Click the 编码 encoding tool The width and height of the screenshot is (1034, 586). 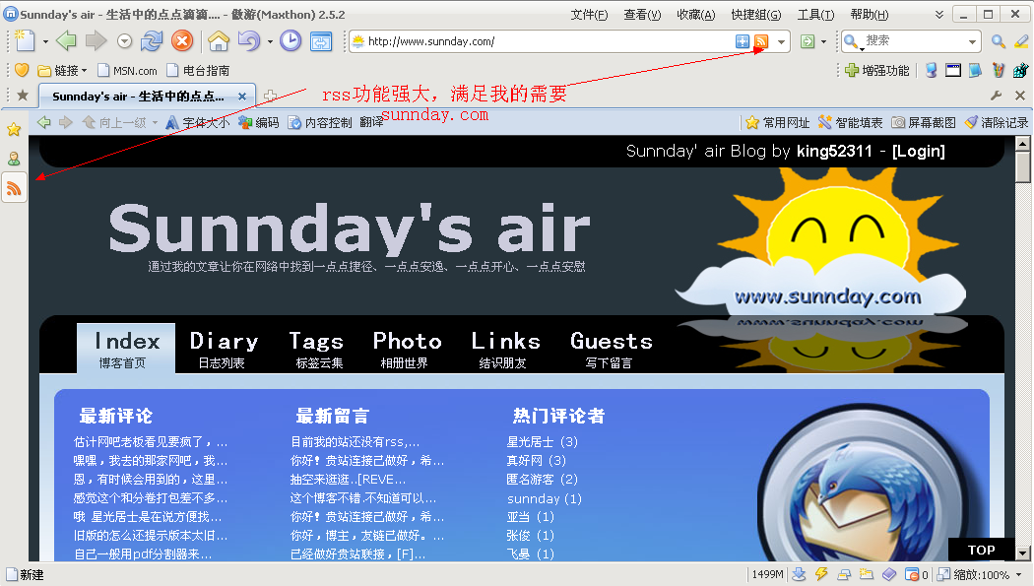tap(258, 122)
